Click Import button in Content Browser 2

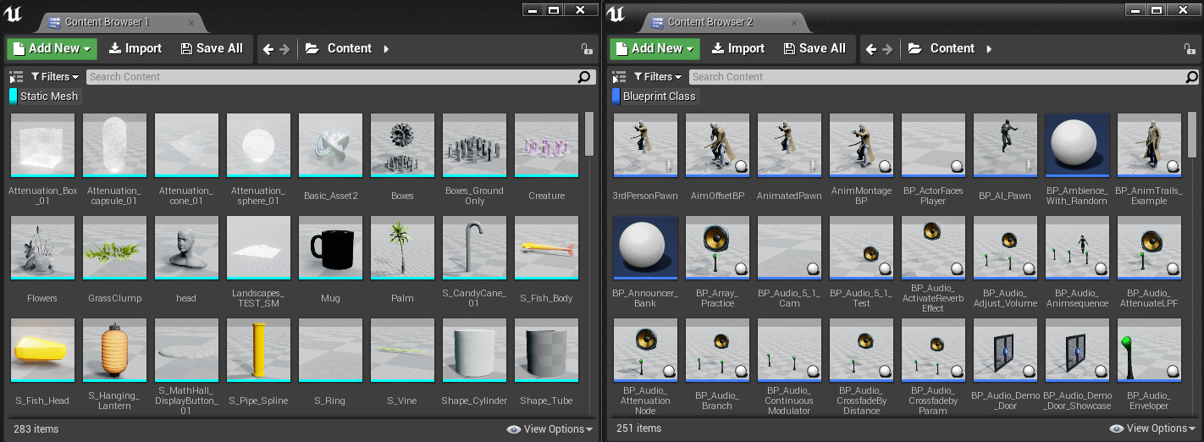(737, 48)
